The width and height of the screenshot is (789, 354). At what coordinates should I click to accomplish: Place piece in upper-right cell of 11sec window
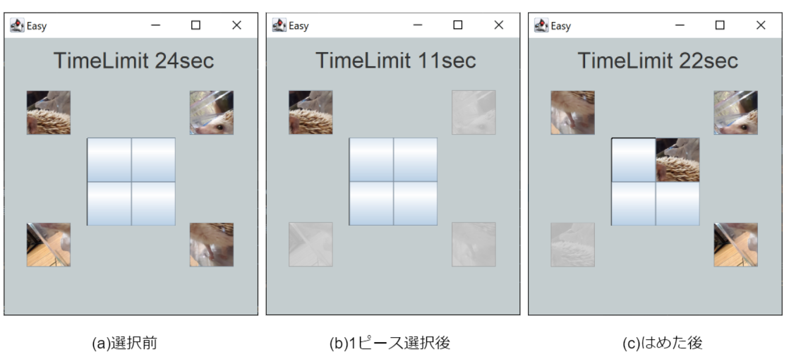coord(416,159)
